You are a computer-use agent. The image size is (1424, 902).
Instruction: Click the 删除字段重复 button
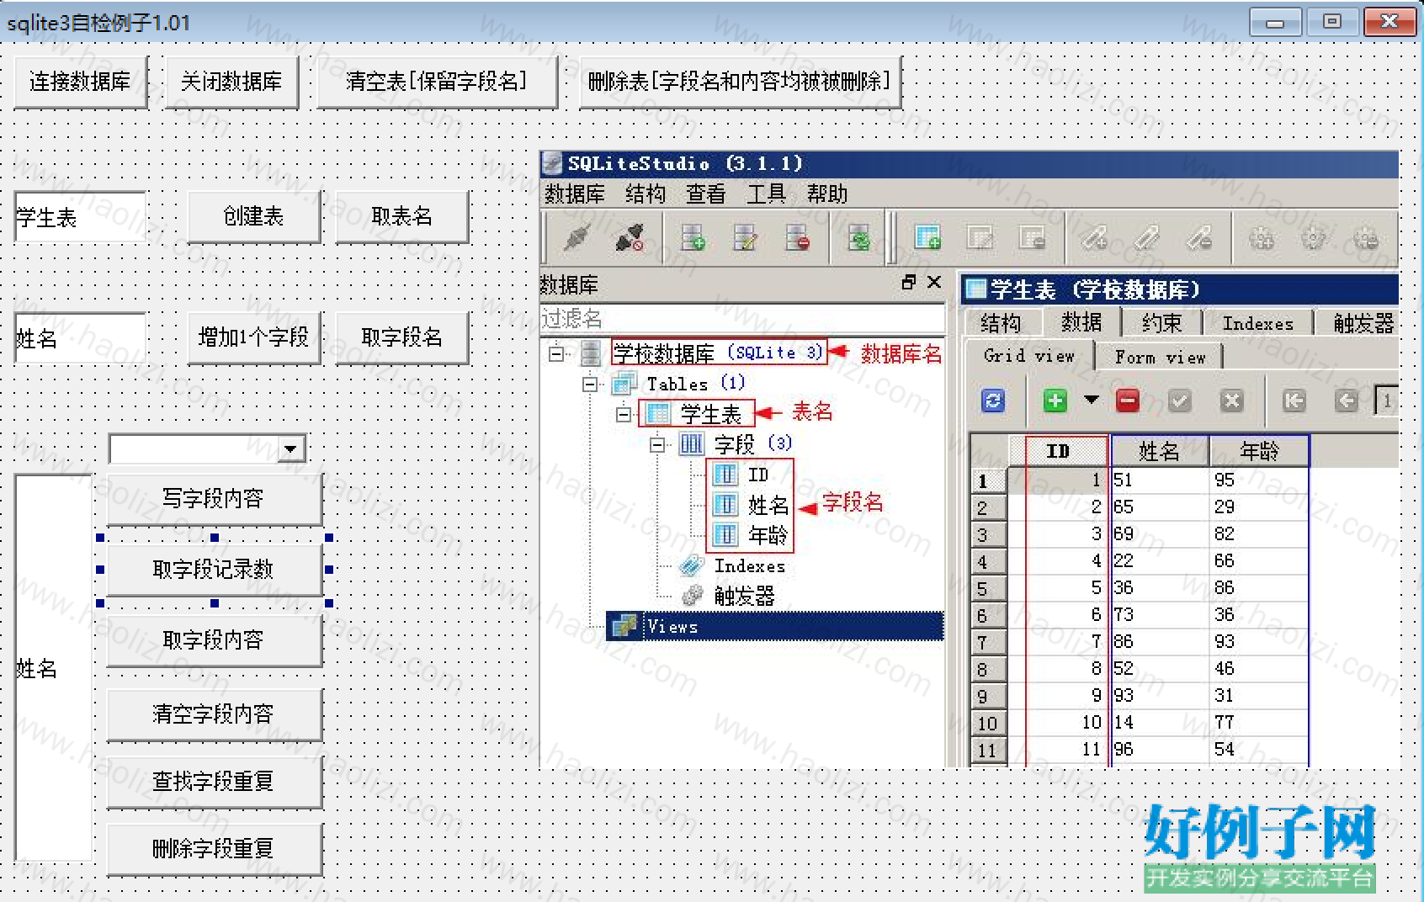[x=214, y=849]
